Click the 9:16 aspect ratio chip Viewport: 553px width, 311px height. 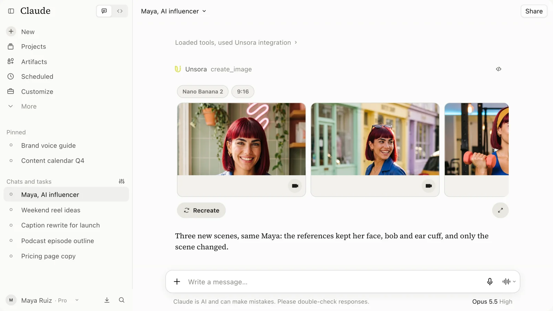pyautogui.click(x=243, y=92)
